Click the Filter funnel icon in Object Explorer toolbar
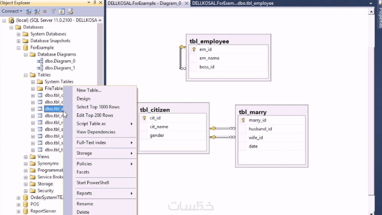This screenshot has height=215, width=382. click(53, 11)
